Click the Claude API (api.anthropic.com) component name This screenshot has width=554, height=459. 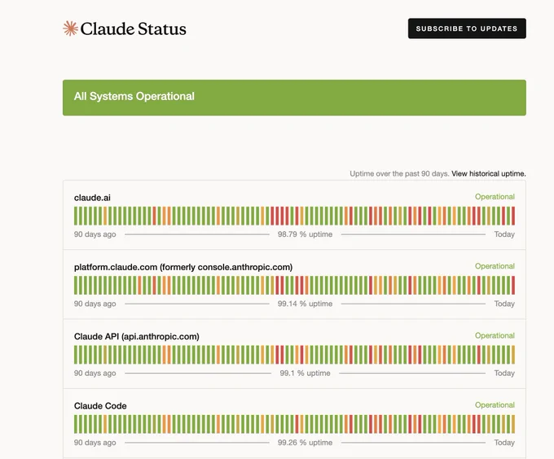click(x=136, y=337)
